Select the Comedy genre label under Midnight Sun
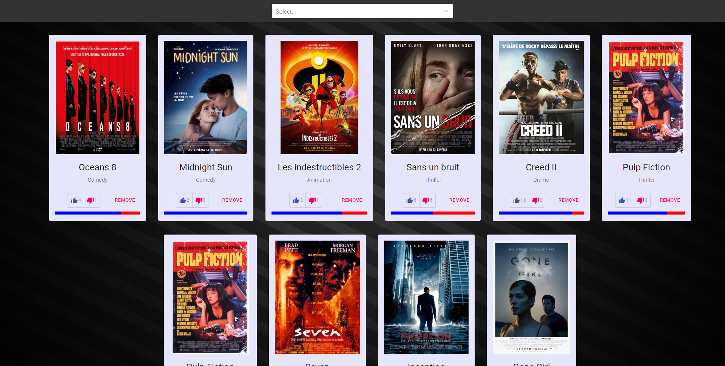The width and height of the screenshot is (725, 366). coord(206,180)
